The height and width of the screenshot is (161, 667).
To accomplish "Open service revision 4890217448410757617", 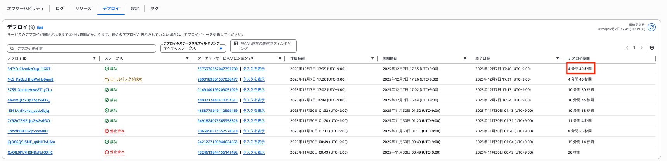I will pos(218,100).
